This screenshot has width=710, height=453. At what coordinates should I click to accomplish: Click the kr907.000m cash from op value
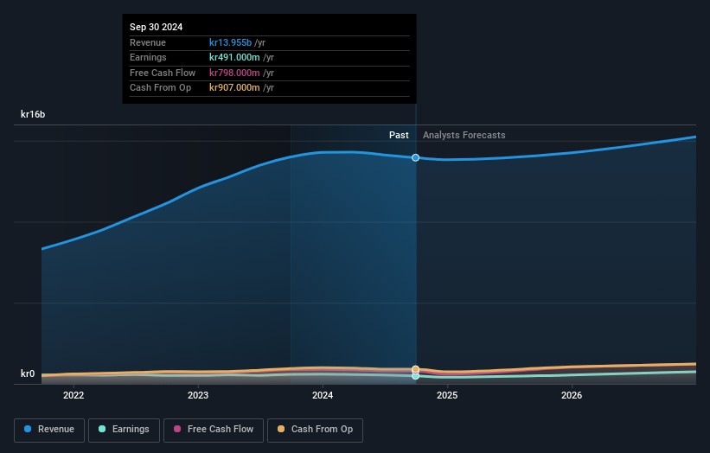234,88
